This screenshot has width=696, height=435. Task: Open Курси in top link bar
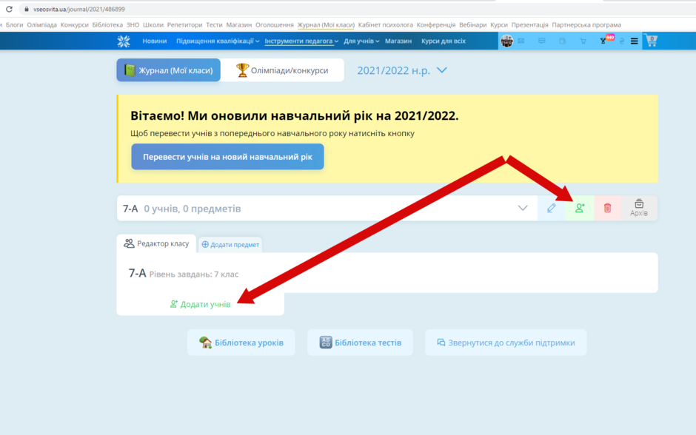click(499, 25)
